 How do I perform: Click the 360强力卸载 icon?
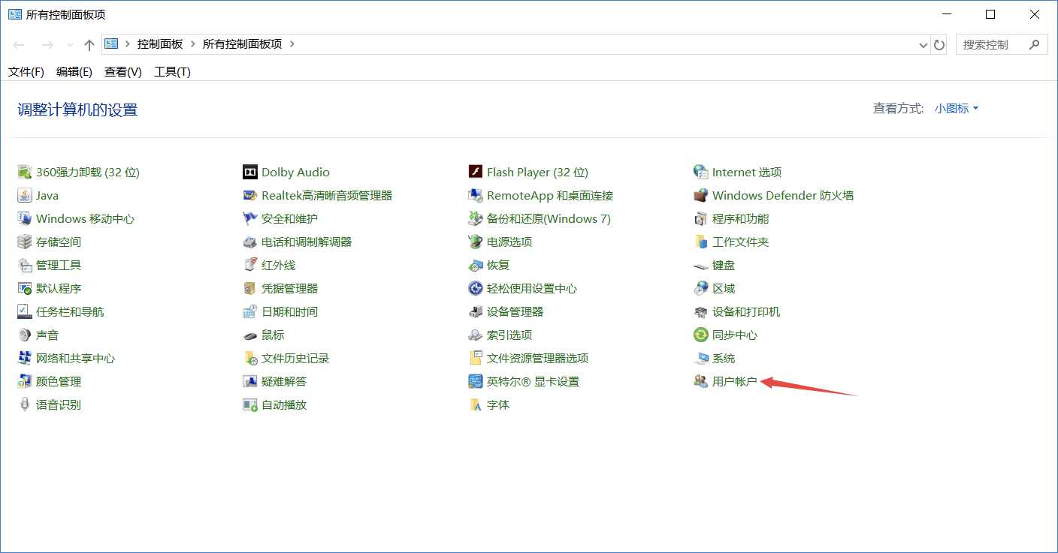25,172
